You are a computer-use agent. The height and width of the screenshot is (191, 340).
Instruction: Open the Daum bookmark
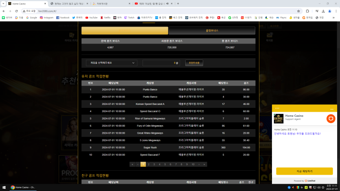point(19,17)
